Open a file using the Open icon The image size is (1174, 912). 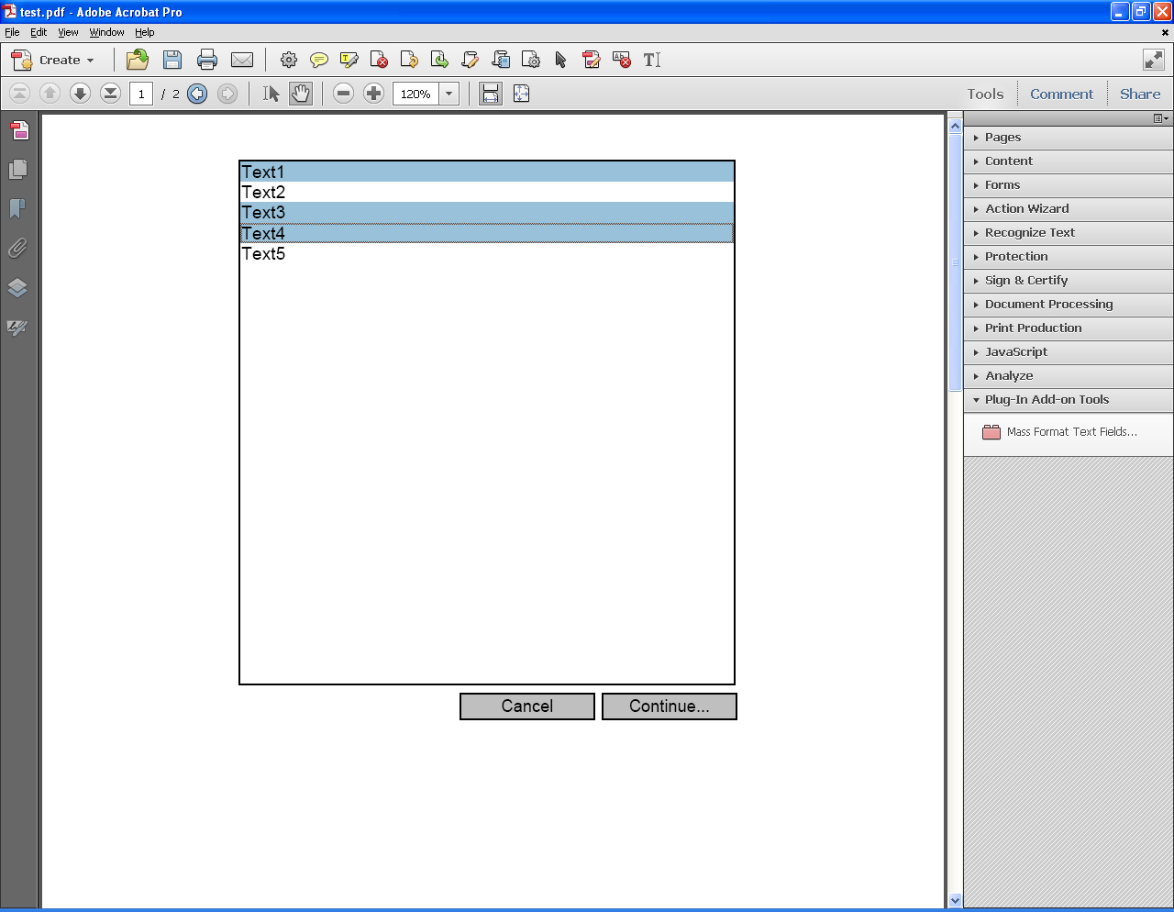(x=137, y=60)
